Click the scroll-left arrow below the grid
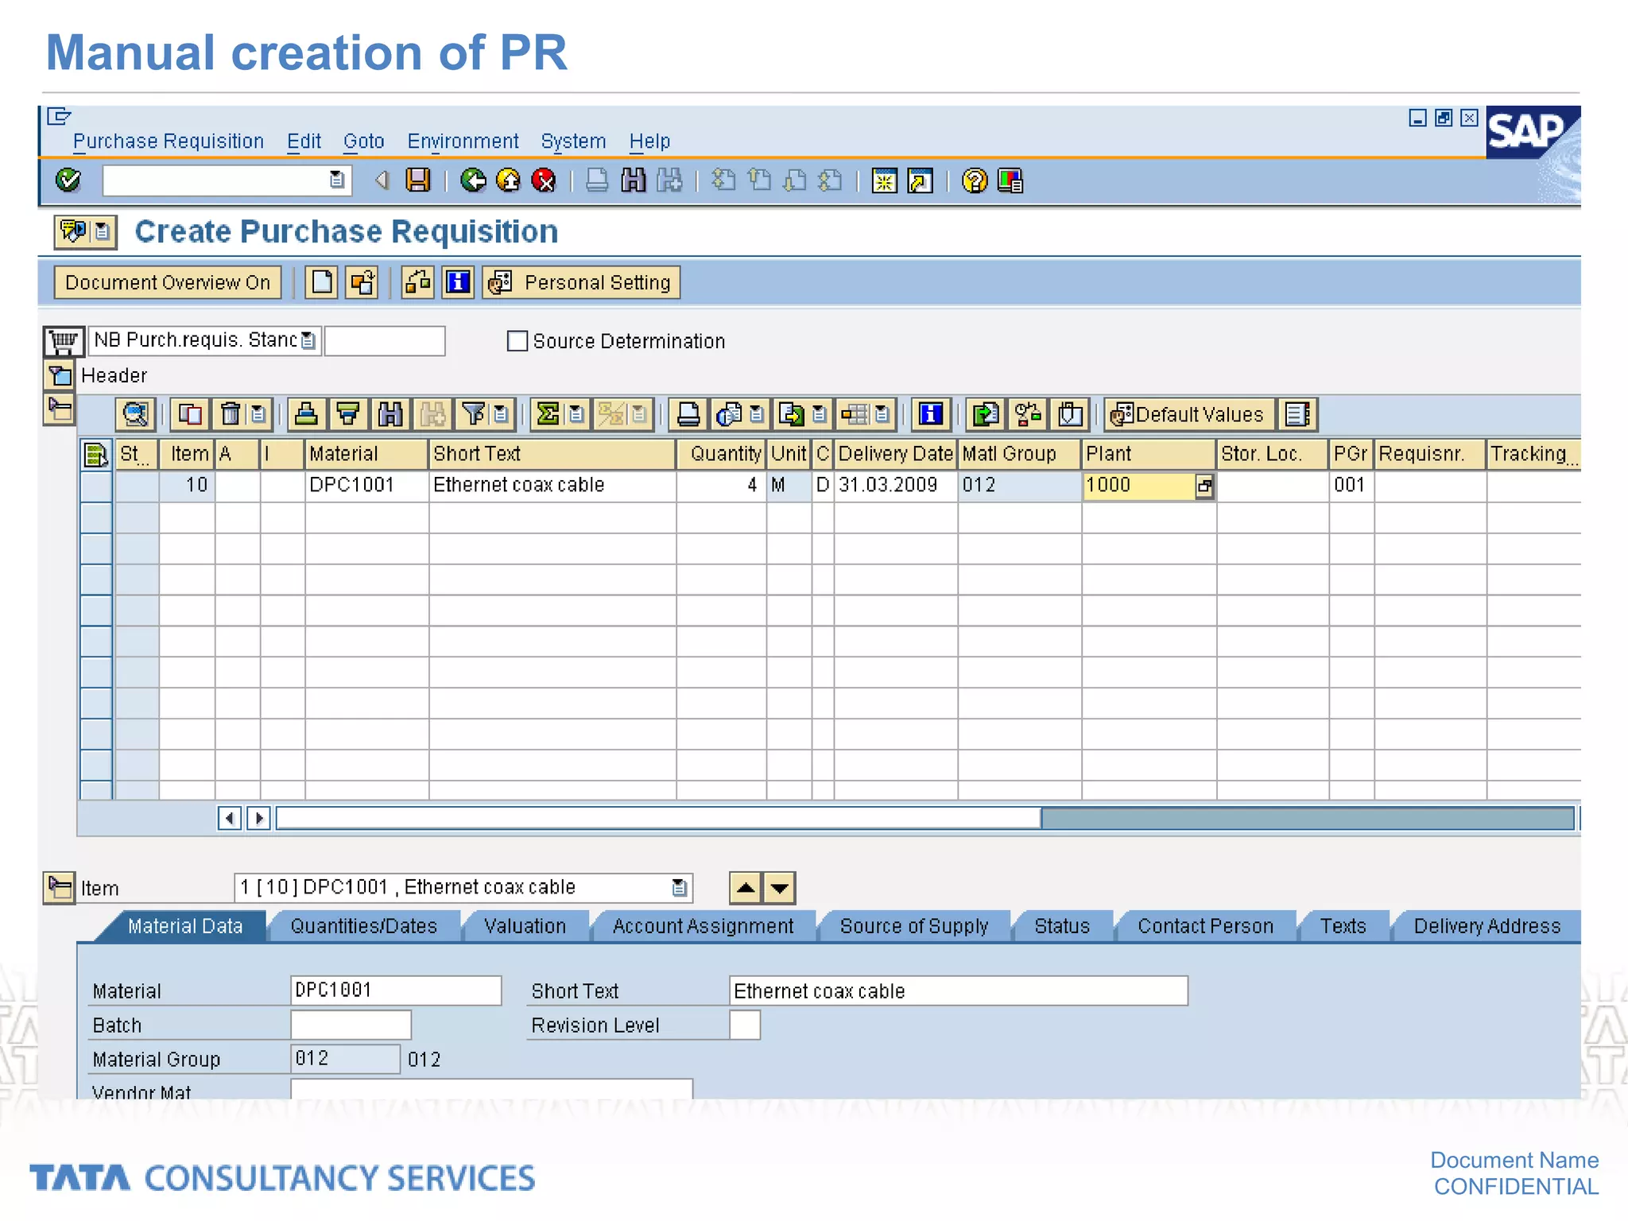This screenshot has width=1628, height=1221. [x=230, y=818]
